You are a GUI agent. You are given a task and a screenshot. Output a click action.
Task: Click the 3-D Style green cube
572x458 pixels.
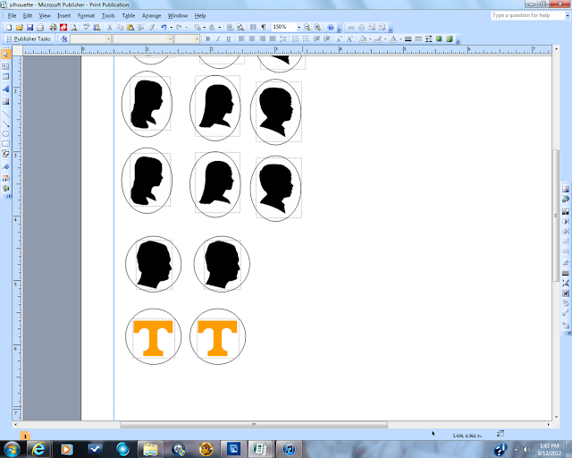tap(450, 39)
